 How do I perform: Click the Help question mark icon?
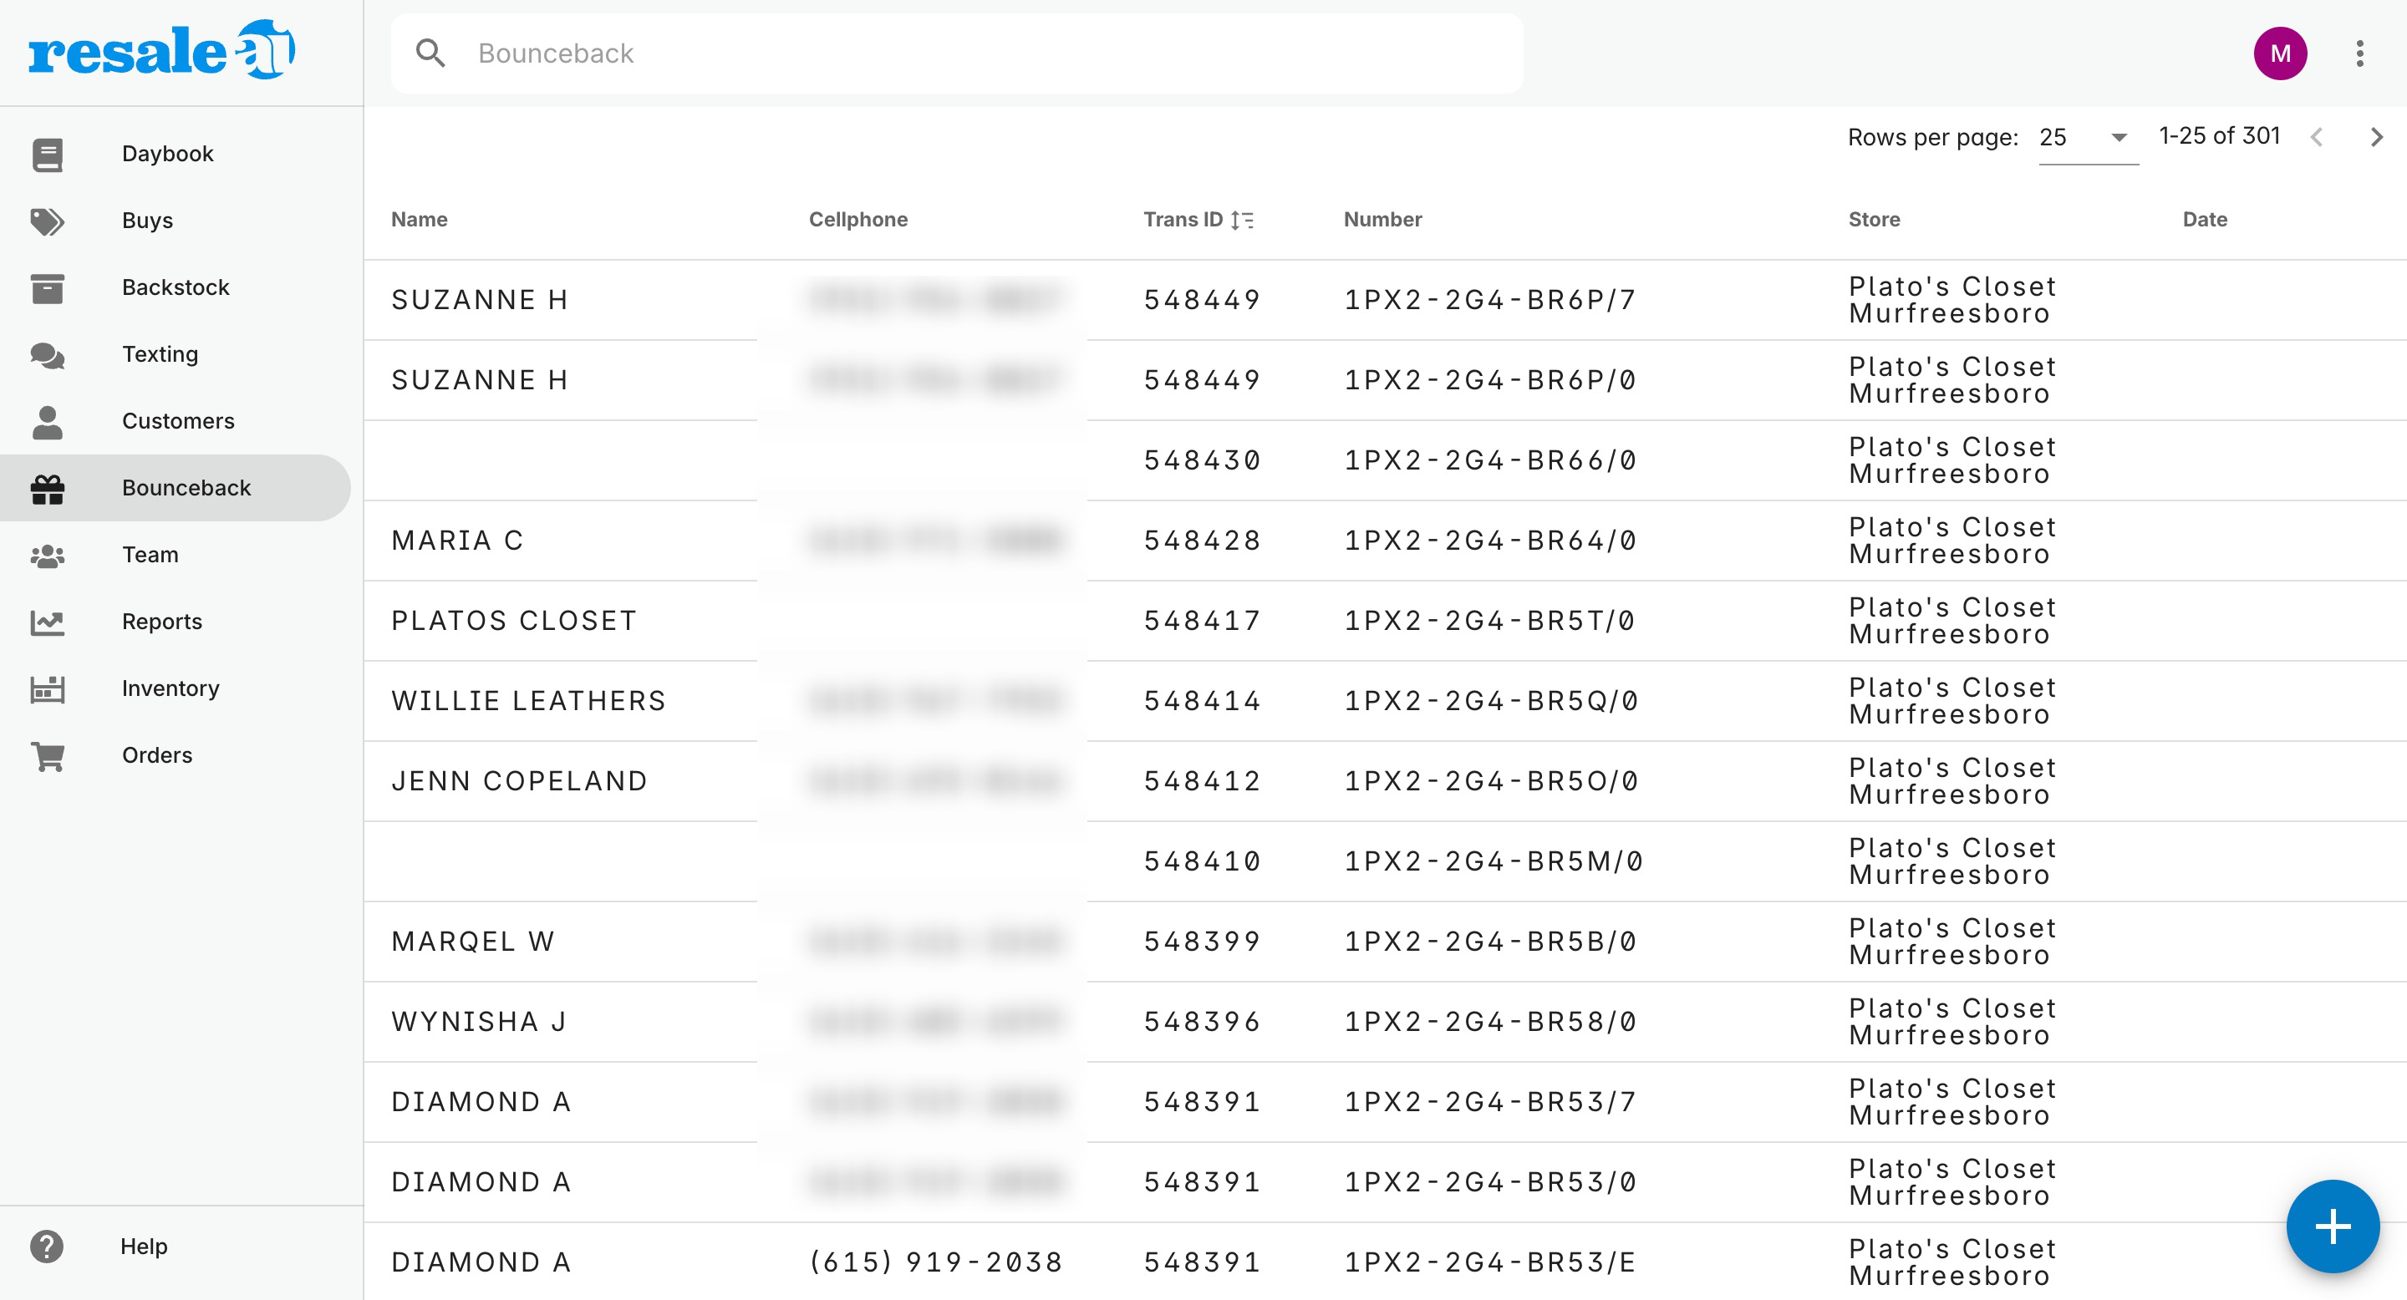[x=47, y=1246]
